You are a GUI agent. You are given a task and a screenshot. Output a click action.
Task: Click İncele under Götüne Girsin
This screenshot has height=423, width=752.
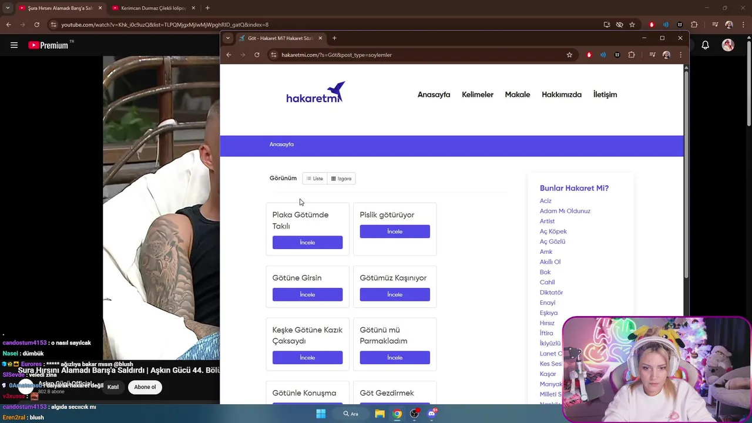(307, 295)
